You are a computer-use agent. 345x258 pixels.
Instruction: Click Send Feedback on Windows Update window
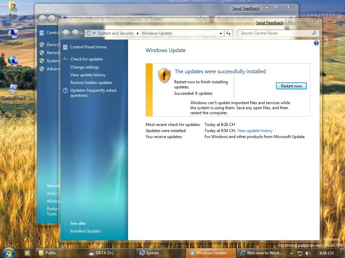click(x=270, y=23)
